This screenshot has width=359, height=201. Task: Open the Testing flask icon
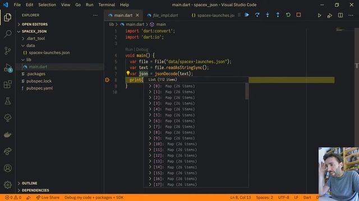[7, 101]
